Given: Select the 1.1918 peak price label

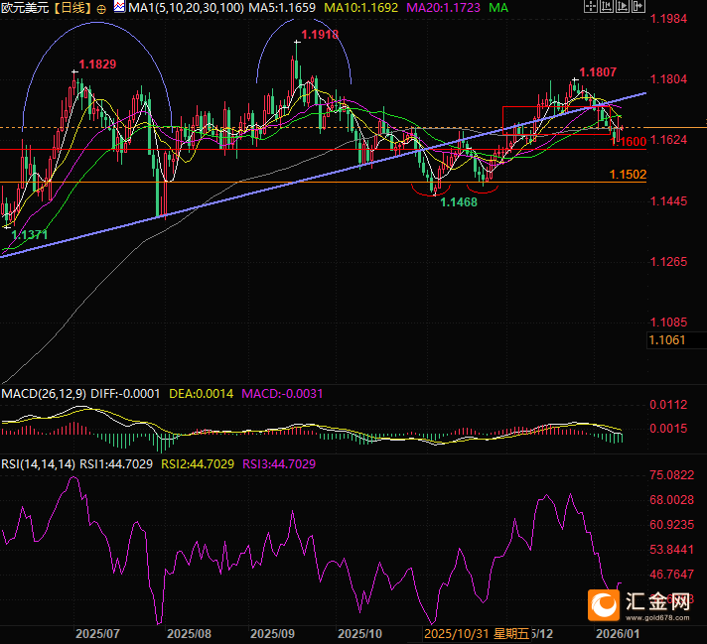Looking at the screenshot, I should pos(318,35).
